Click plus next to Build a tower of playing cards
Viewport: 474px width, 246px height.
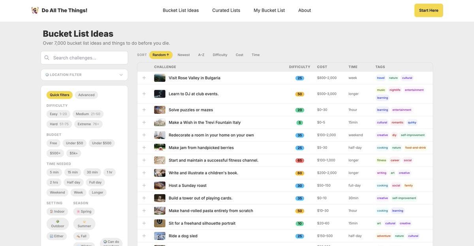tap(144, 198)
